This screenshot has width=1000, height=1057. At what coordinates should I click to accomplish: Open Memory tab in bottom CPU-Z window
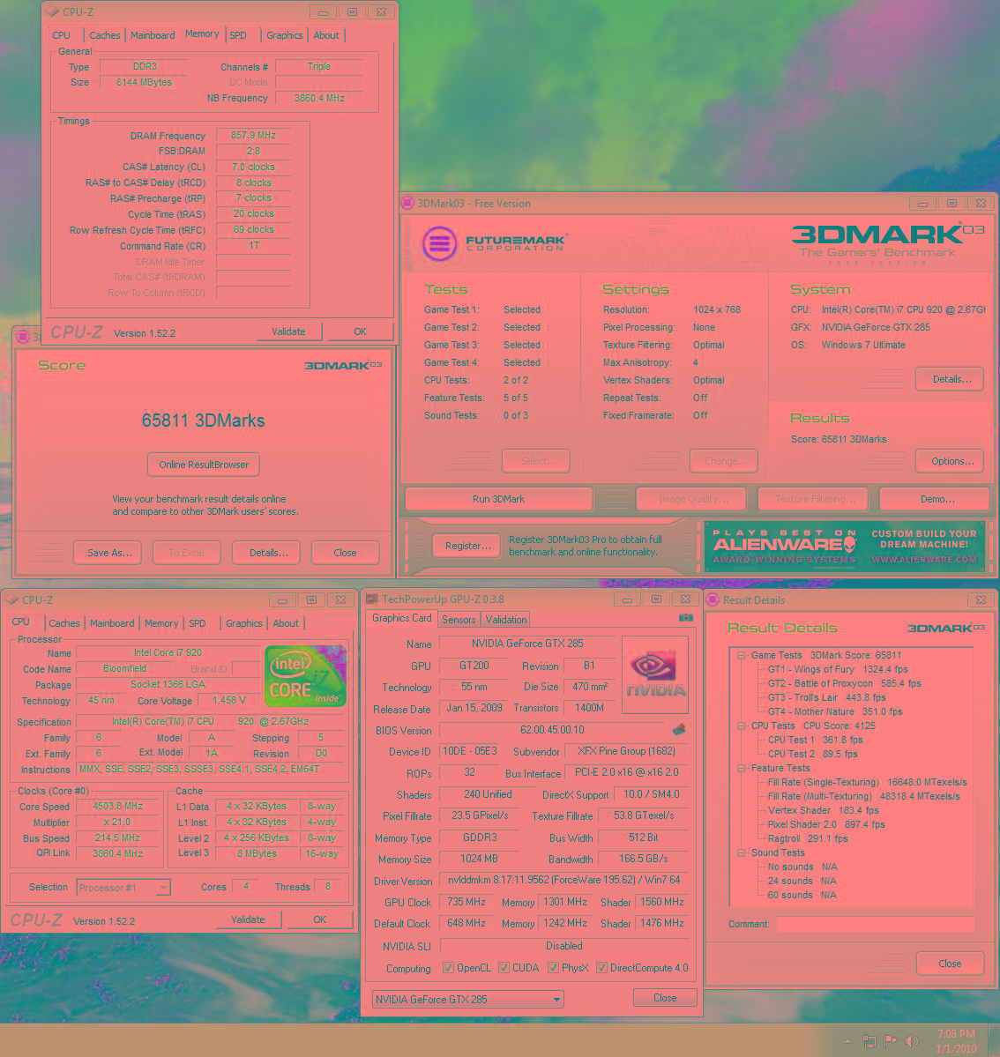(161, 623)
